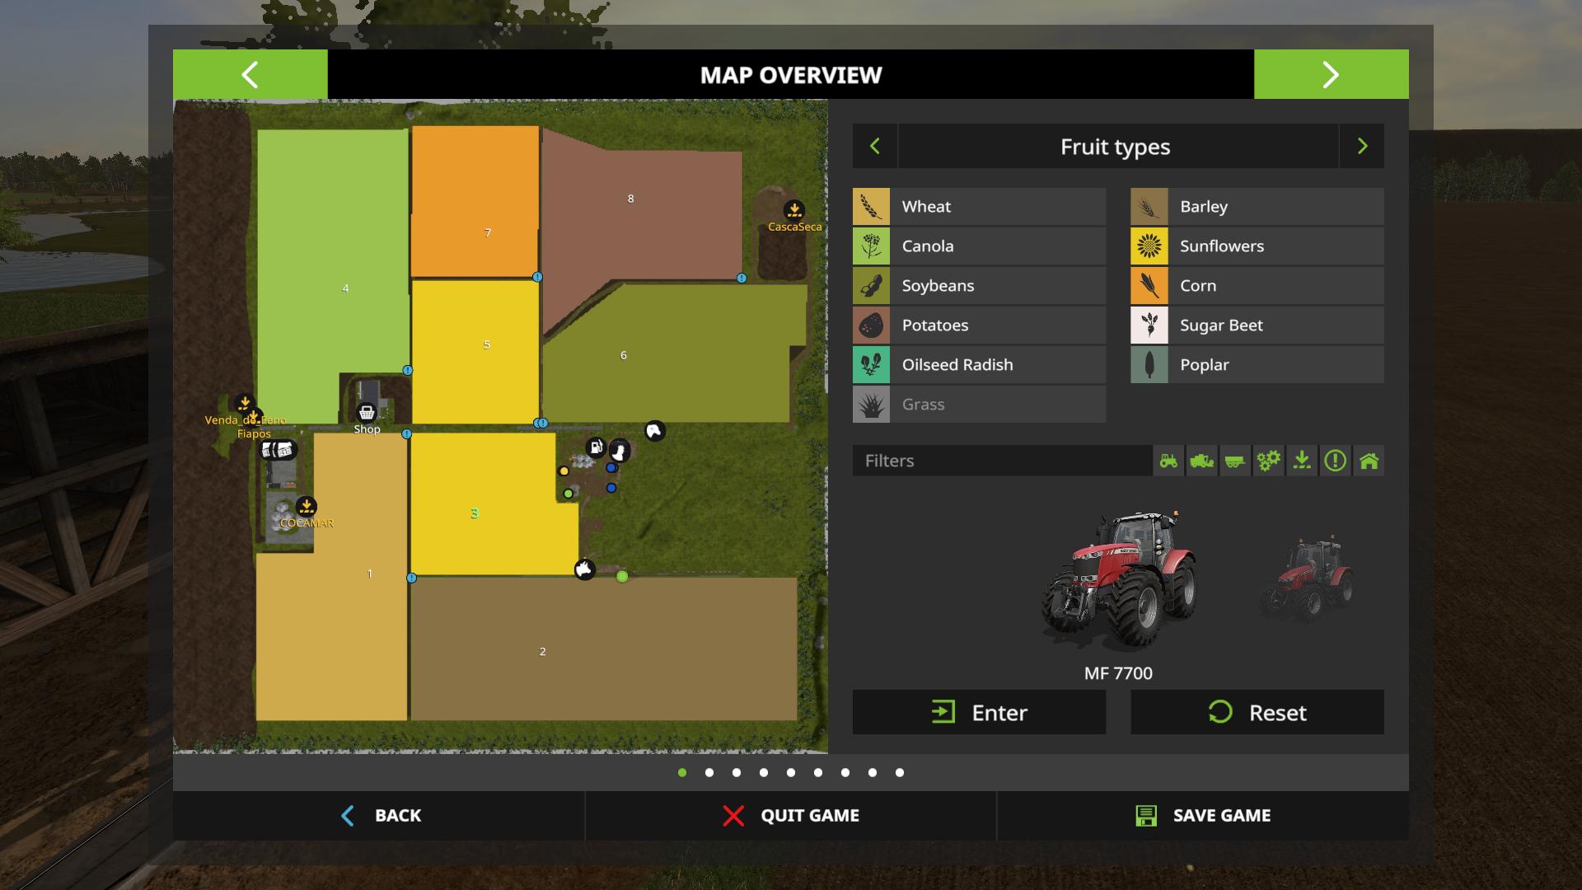Click the SAVE GAME button

(x=1203, y=816)
